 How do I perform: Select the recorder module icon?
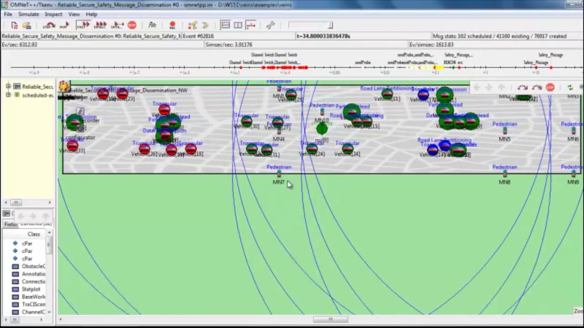click(80, 112)
